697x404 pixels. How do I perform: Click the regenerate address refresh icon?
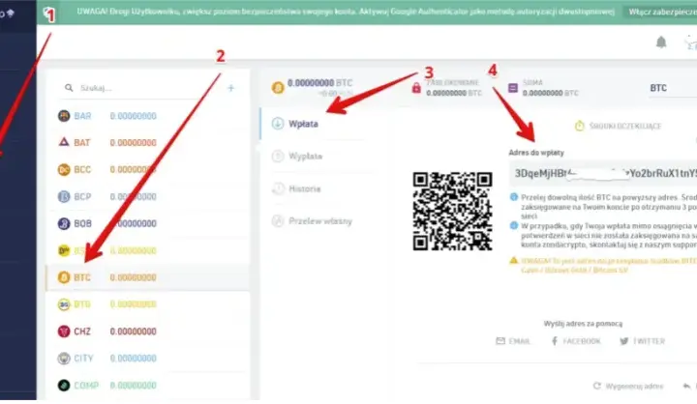tap(597, 386)
